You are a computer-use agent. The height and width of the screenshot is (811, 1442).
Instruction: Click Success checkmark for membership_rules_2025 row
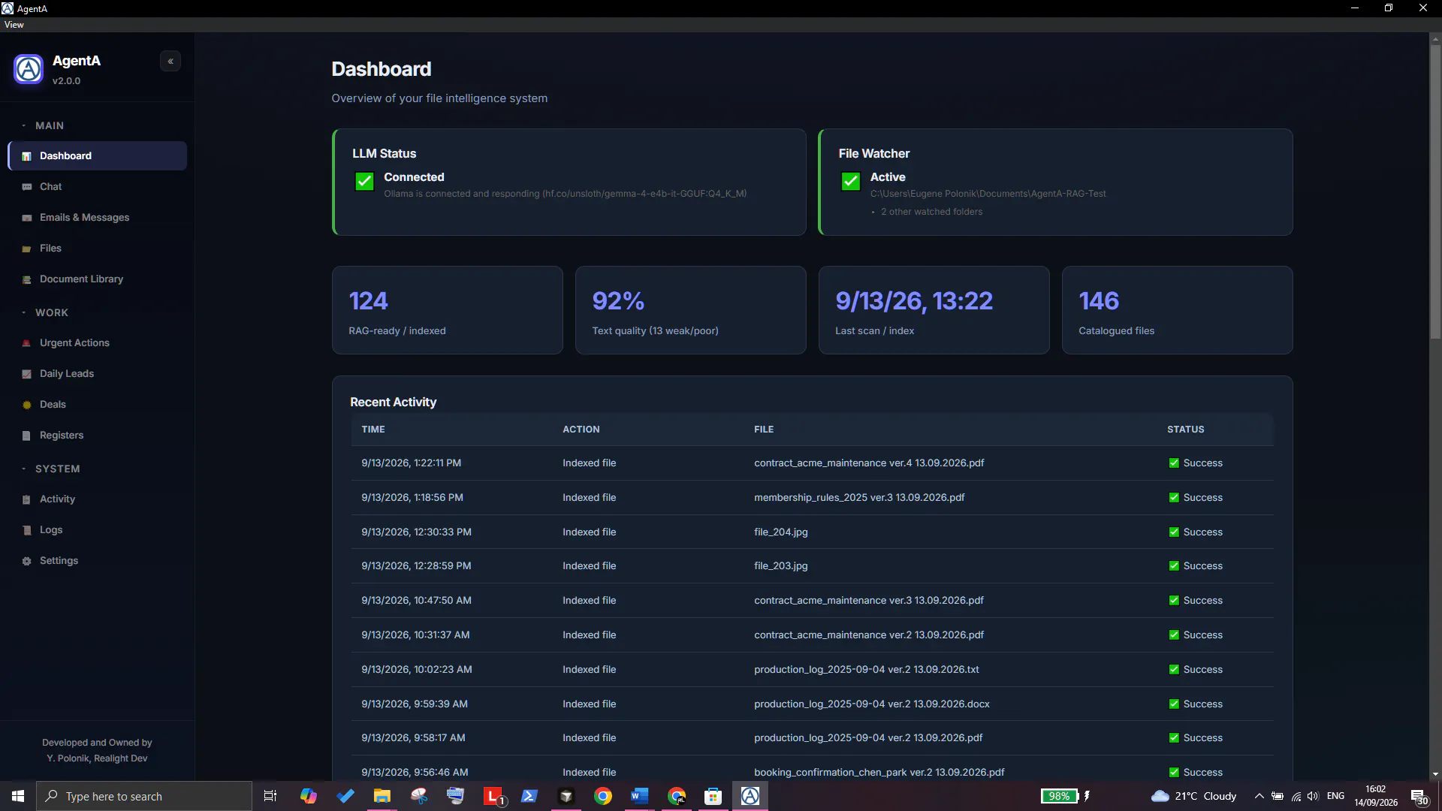[x=1174, y=498]
